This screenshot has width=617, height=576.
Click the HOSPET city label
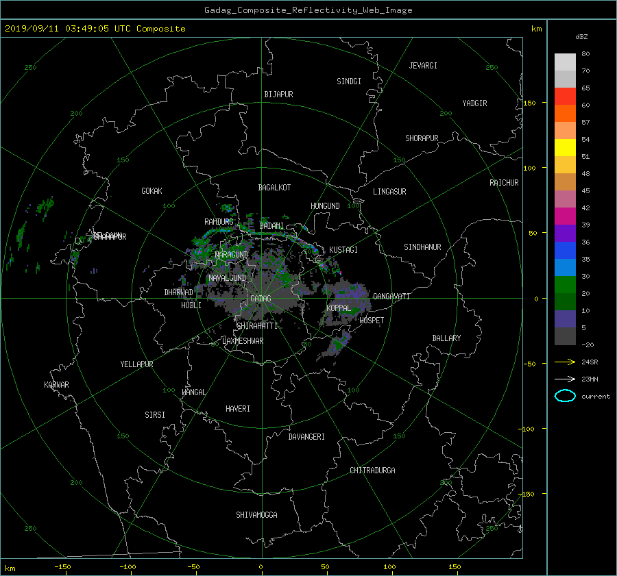pyautogui.click(x=372, y=321)
